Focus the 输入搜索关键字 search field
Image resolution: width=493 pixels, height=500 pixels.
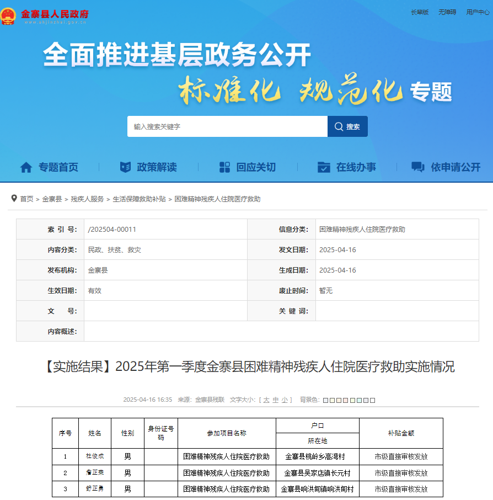point(228,126)
